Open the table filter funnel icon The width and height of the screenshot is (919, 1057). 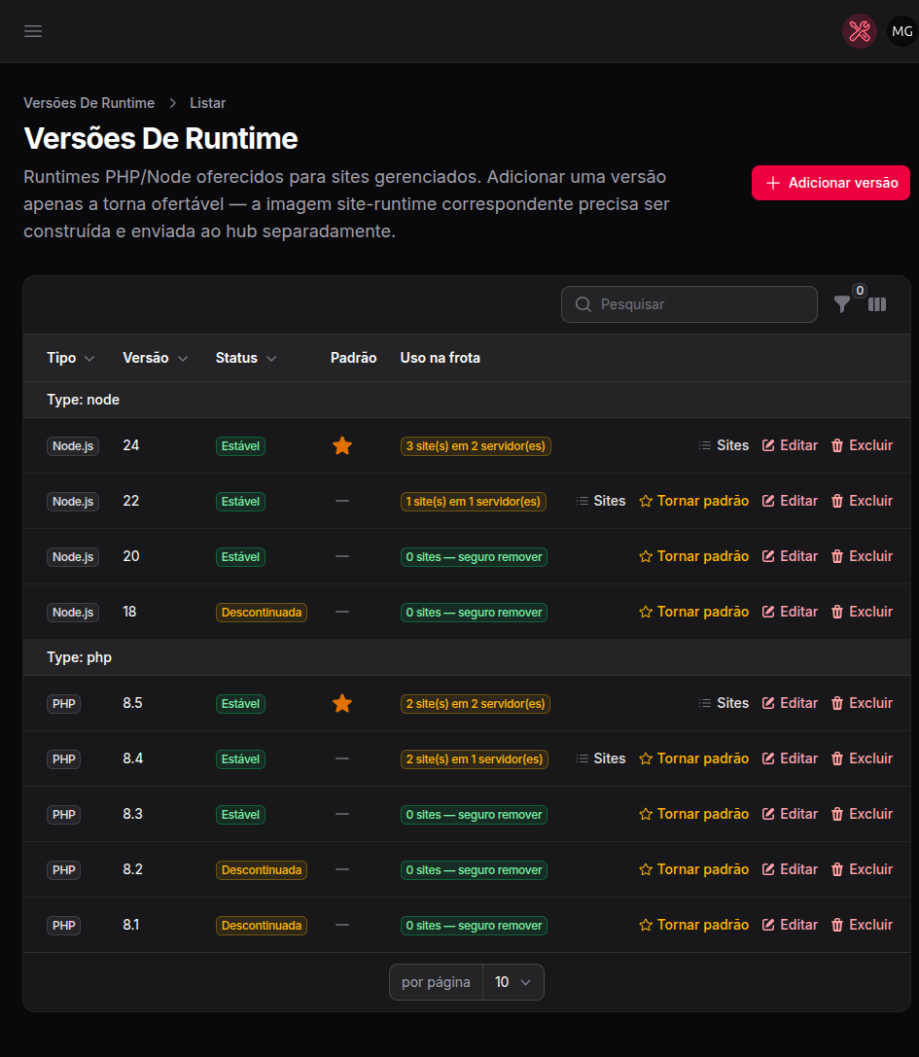(x=842, y=304)
